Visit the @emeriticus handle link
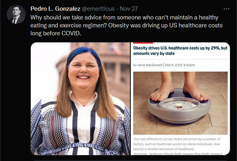The height and width of the screenshot is (161, 237). click(98, 9)
